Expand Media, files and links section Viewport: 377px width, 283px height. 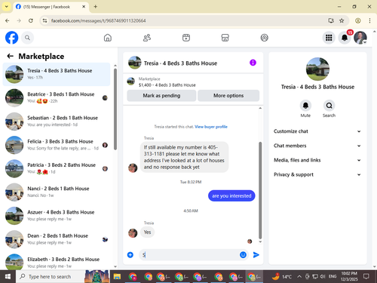(317, 160)
